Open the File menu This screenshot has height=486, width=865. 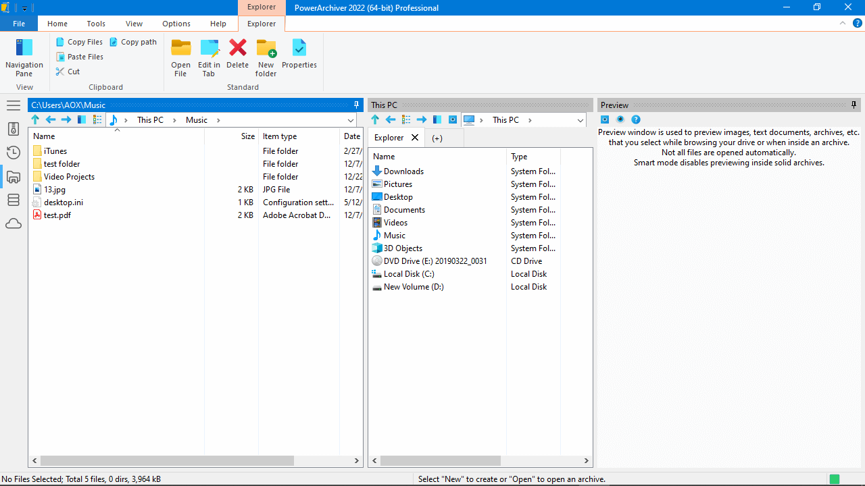tap(18, 23)
